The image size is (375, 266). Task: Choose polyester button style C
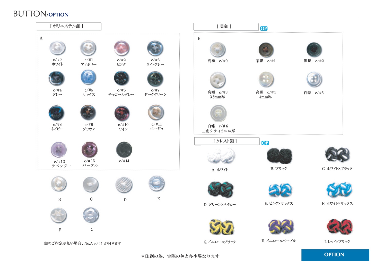(x=91, y=185)
